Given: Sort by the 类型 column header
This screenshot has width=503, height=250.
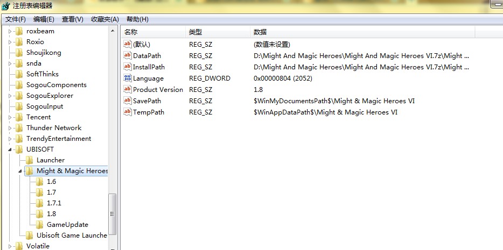Looking at the screenshot, I should [x=218, y=32].
